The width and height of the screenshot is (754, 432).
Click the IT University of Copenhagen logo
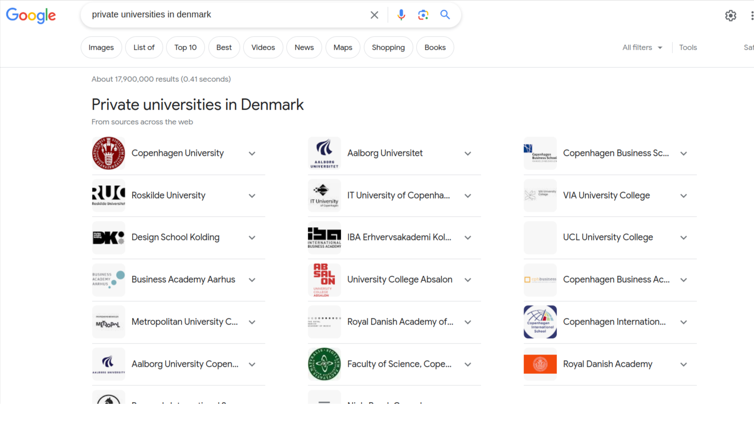[324, 196]
